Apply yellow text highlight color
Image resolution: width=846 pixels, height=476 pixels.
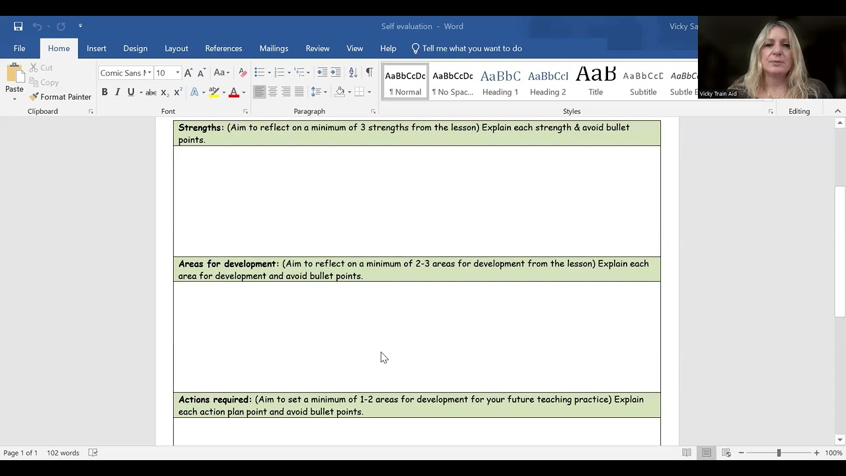[213, 92]
